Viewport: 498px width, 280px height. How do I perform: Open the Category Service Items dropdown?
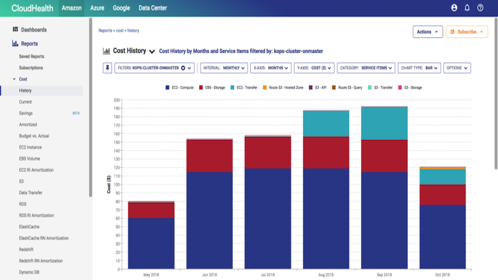(366, 68)
